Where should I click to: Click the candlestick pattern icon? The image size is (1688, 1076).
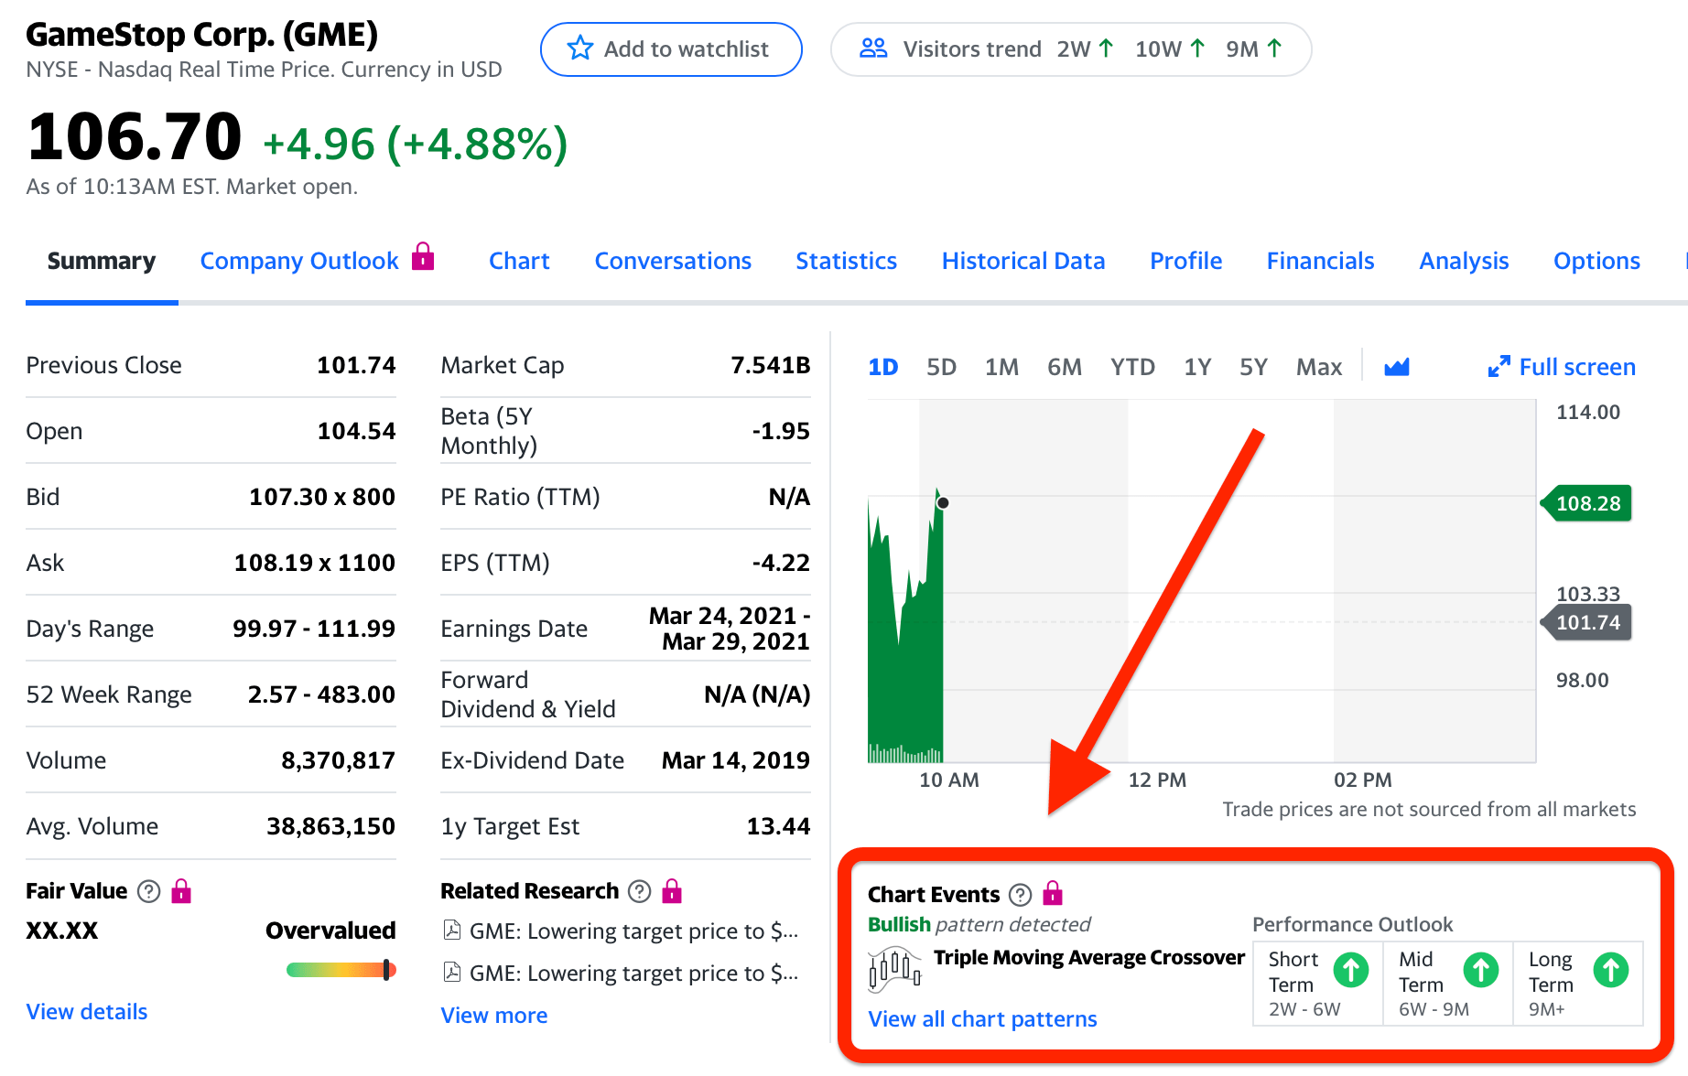(x=894, y=970)
